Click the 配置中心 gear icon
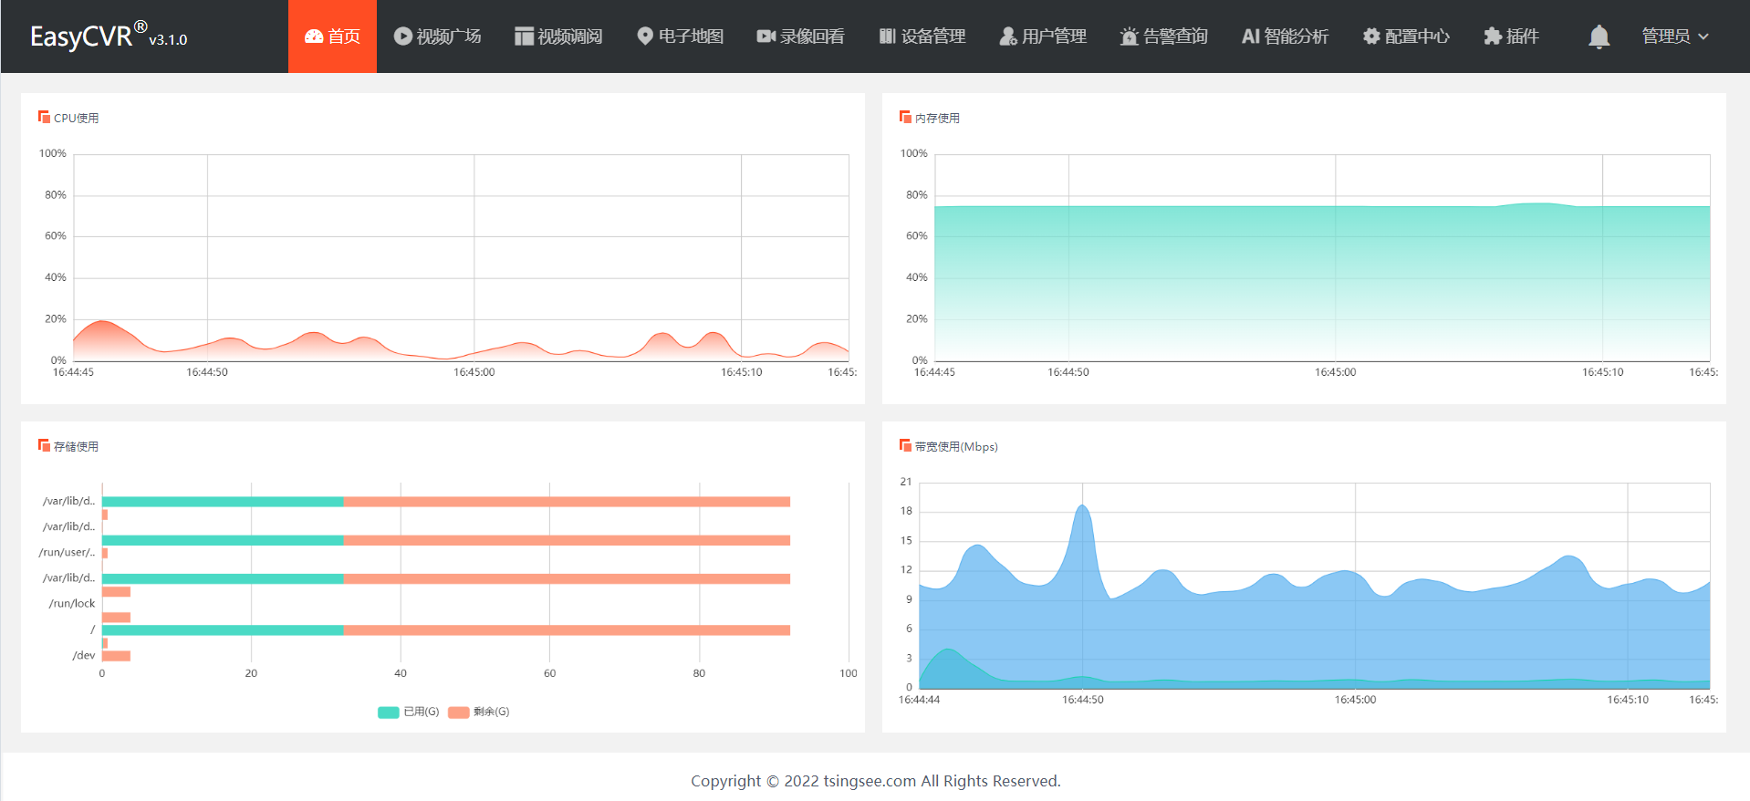1750x801 pixels. [x=1371, y=36]
